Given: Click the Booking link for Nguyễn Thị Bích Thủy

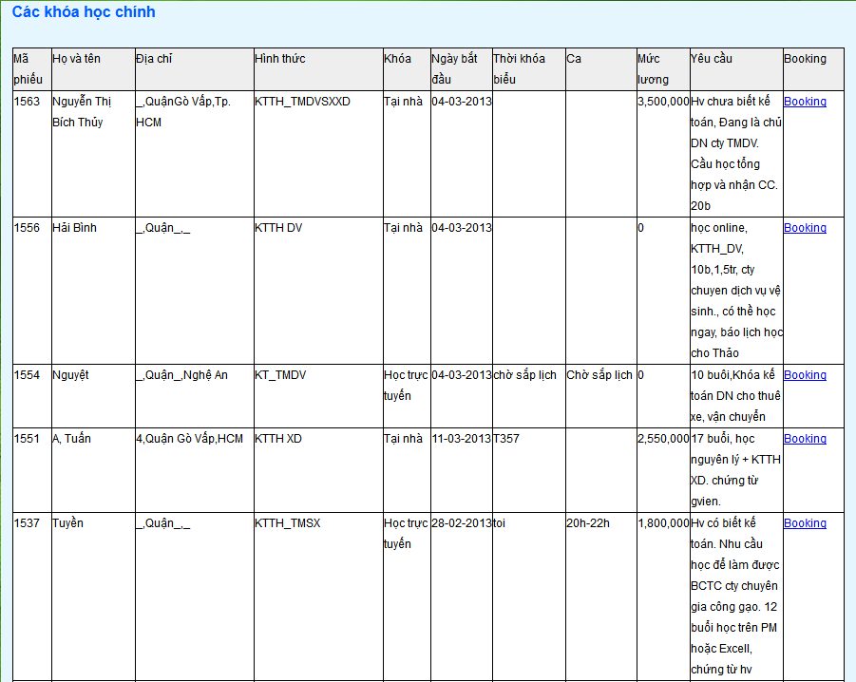Looking at the screenshot, I should point(805,102).
